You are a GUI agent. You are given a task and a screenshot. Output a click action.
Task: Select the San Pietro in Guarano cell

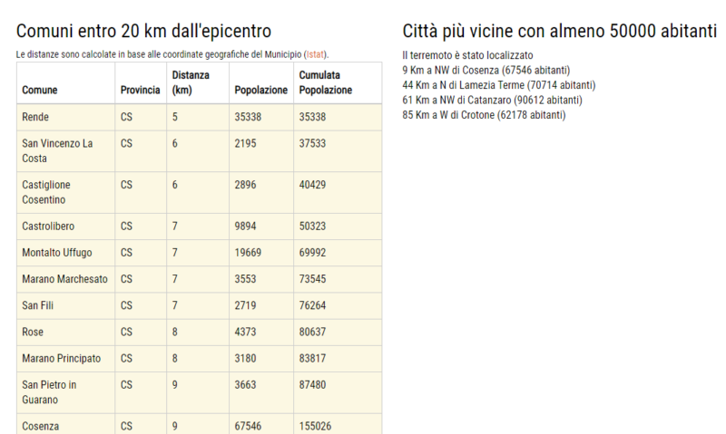coord(65,392)
